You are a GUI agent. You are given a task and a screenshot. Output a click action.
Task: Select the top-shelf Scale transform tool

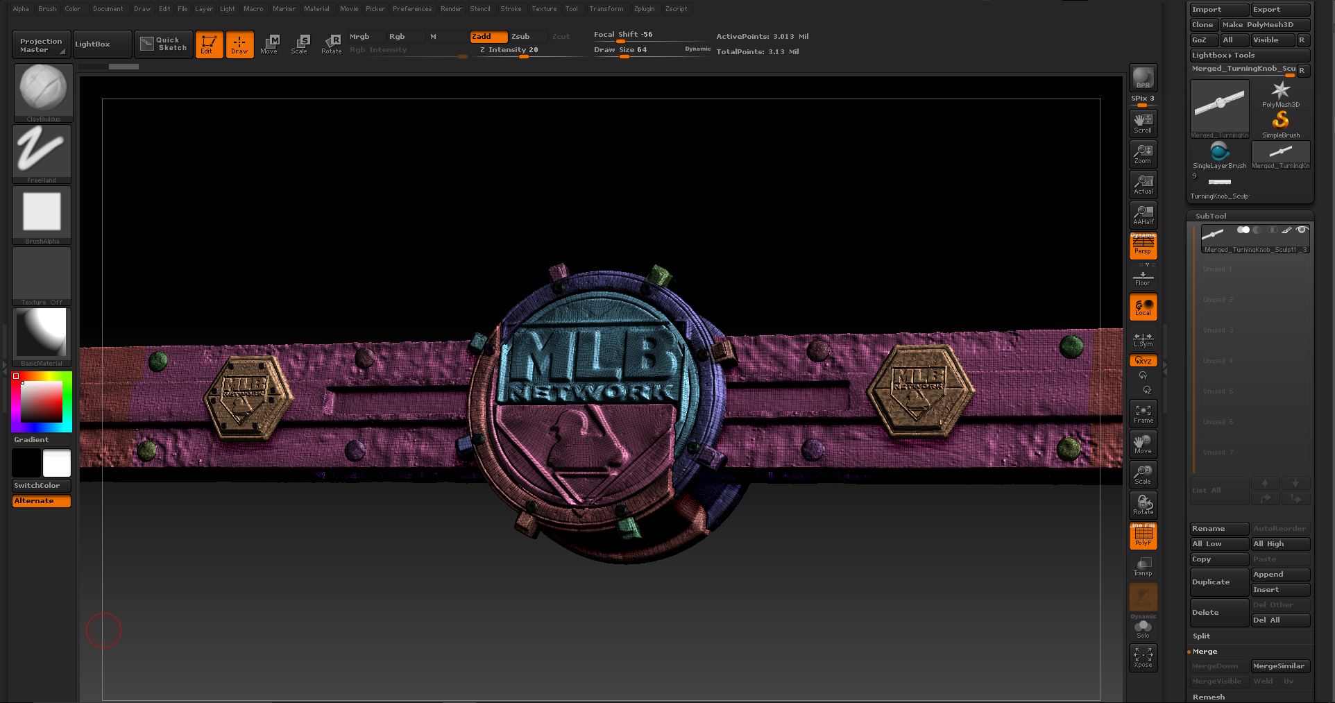[x=300, y=44]
